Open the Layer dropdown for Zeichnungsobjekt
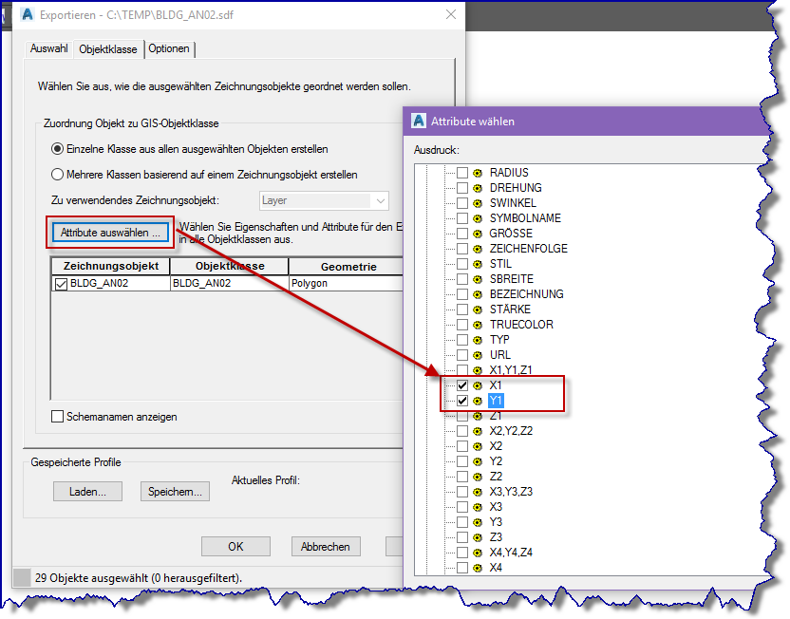The image size is (790, 619). tap(383, 200)
